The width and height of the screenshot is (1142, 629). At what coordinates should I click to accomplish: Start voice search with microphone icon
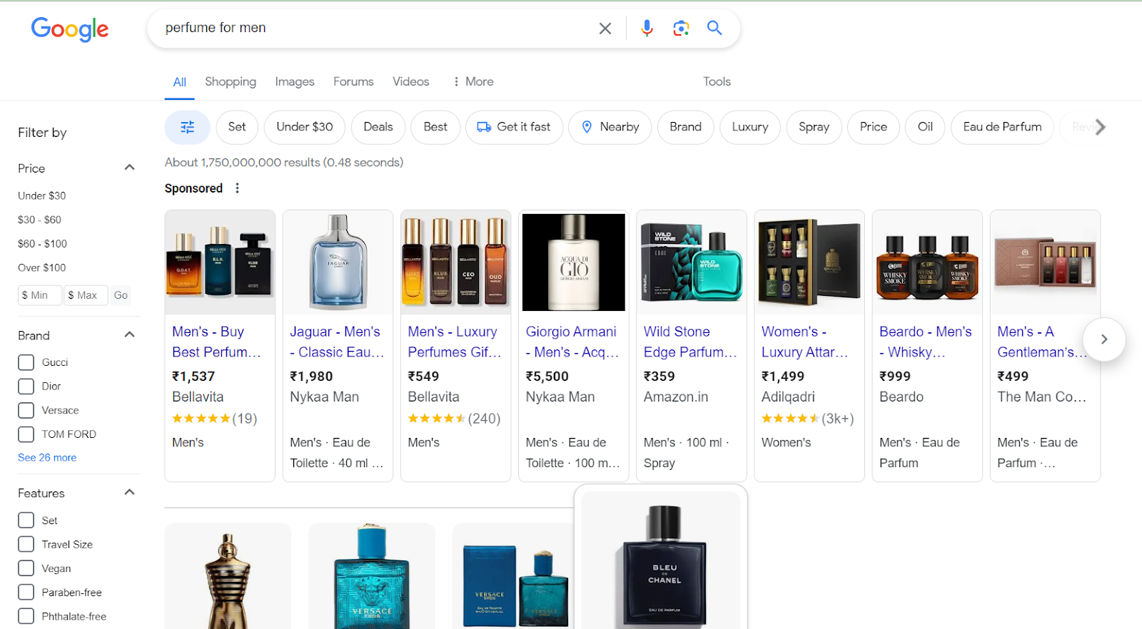click(647, 28)
